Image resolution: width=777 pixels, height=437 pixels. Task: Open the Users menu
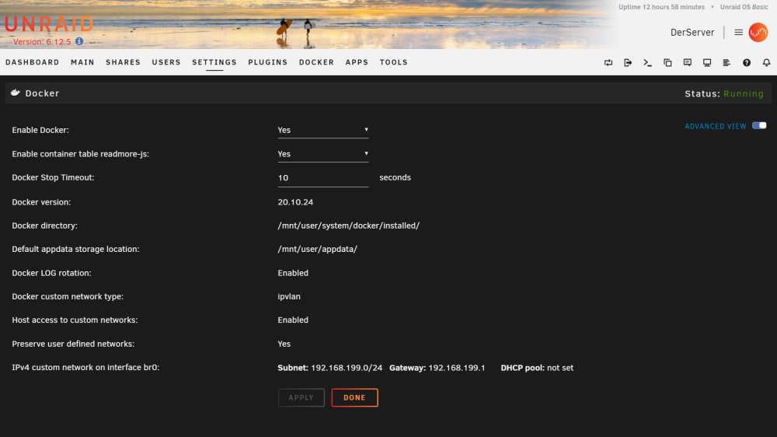(x=166, y=62)
